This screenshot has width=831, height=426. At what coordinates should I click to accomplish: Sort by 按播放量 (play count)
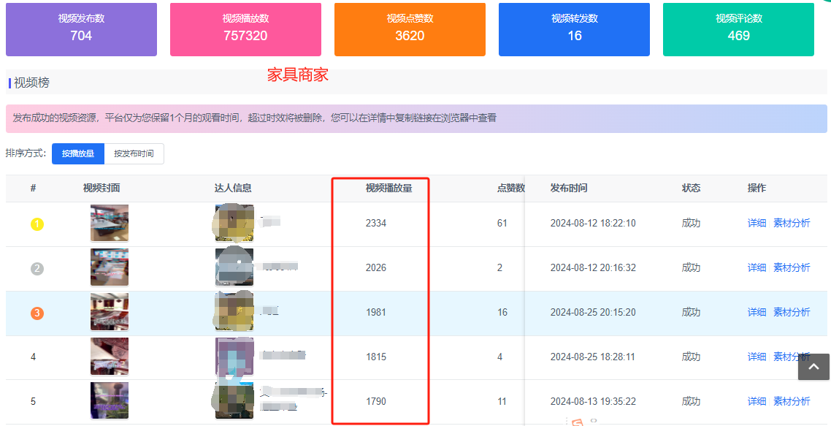tap(78, 153)
